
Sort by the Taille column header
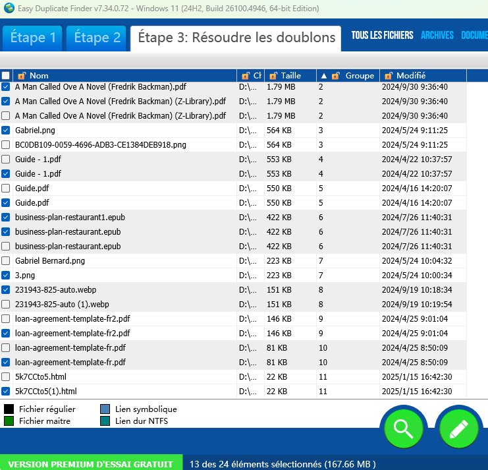coord(290,76)
